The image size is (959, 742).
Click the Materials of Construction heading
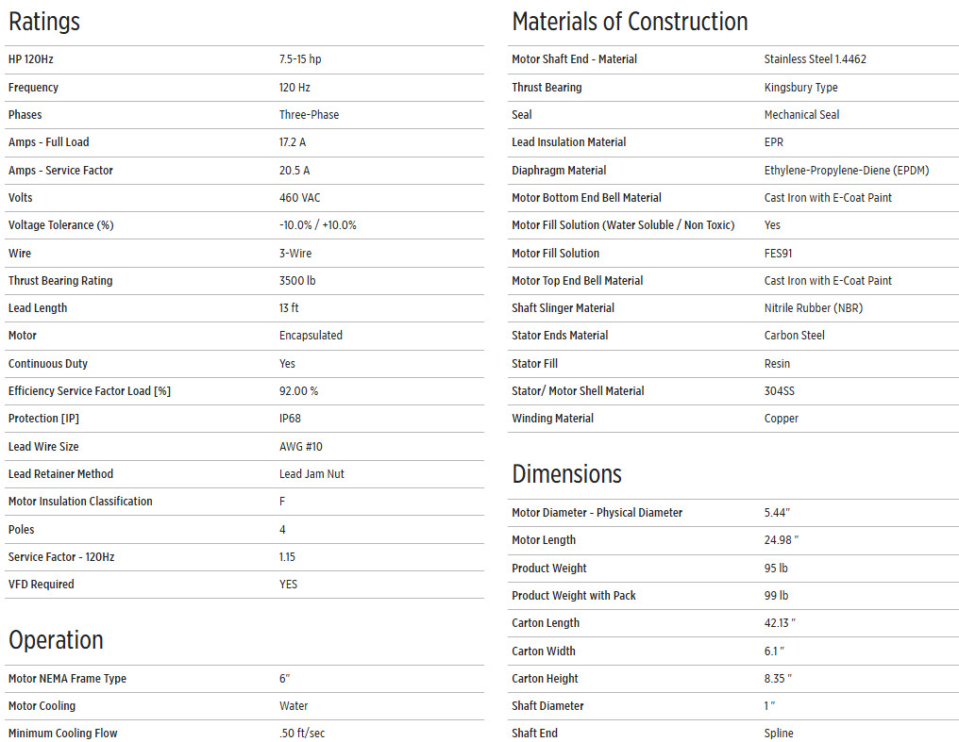point(630,22)
